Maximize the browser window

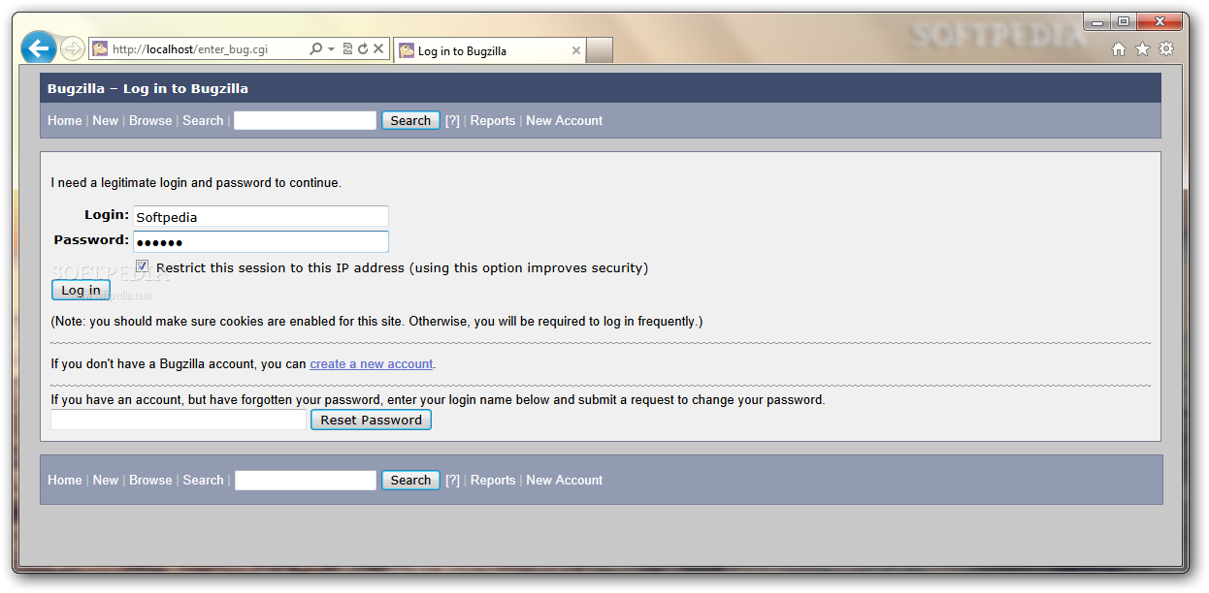point(1124,21)
